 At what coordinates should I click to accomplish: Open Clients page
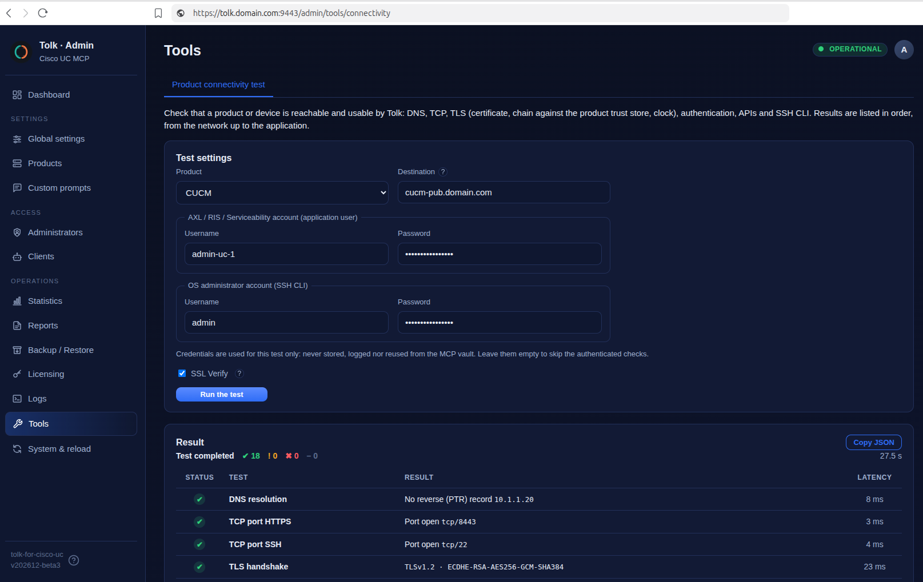(71, 256)
